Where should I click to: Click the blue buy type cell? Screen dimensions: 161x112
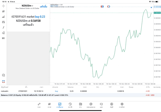click(56, 91)
